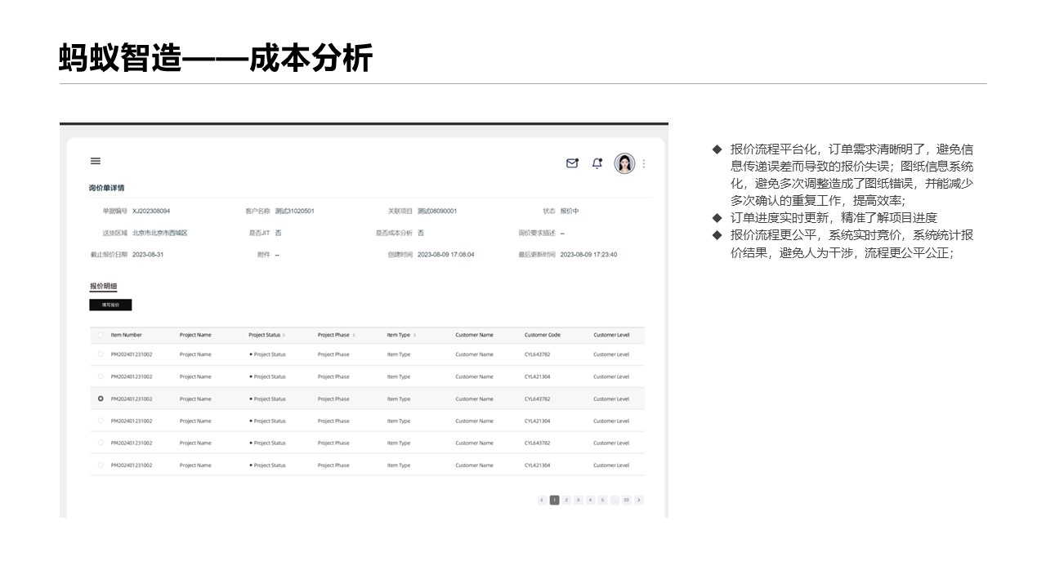This screenshot has width=1046, height=588.
Task: Go to next page arrow in pagination
Action: tap(639, 500)
